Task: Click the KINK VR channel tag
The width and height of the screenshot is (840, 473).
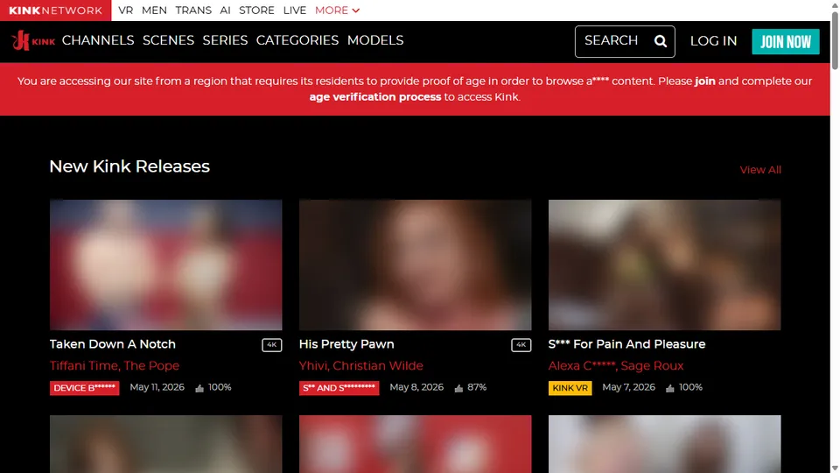Action: (570, 388)
